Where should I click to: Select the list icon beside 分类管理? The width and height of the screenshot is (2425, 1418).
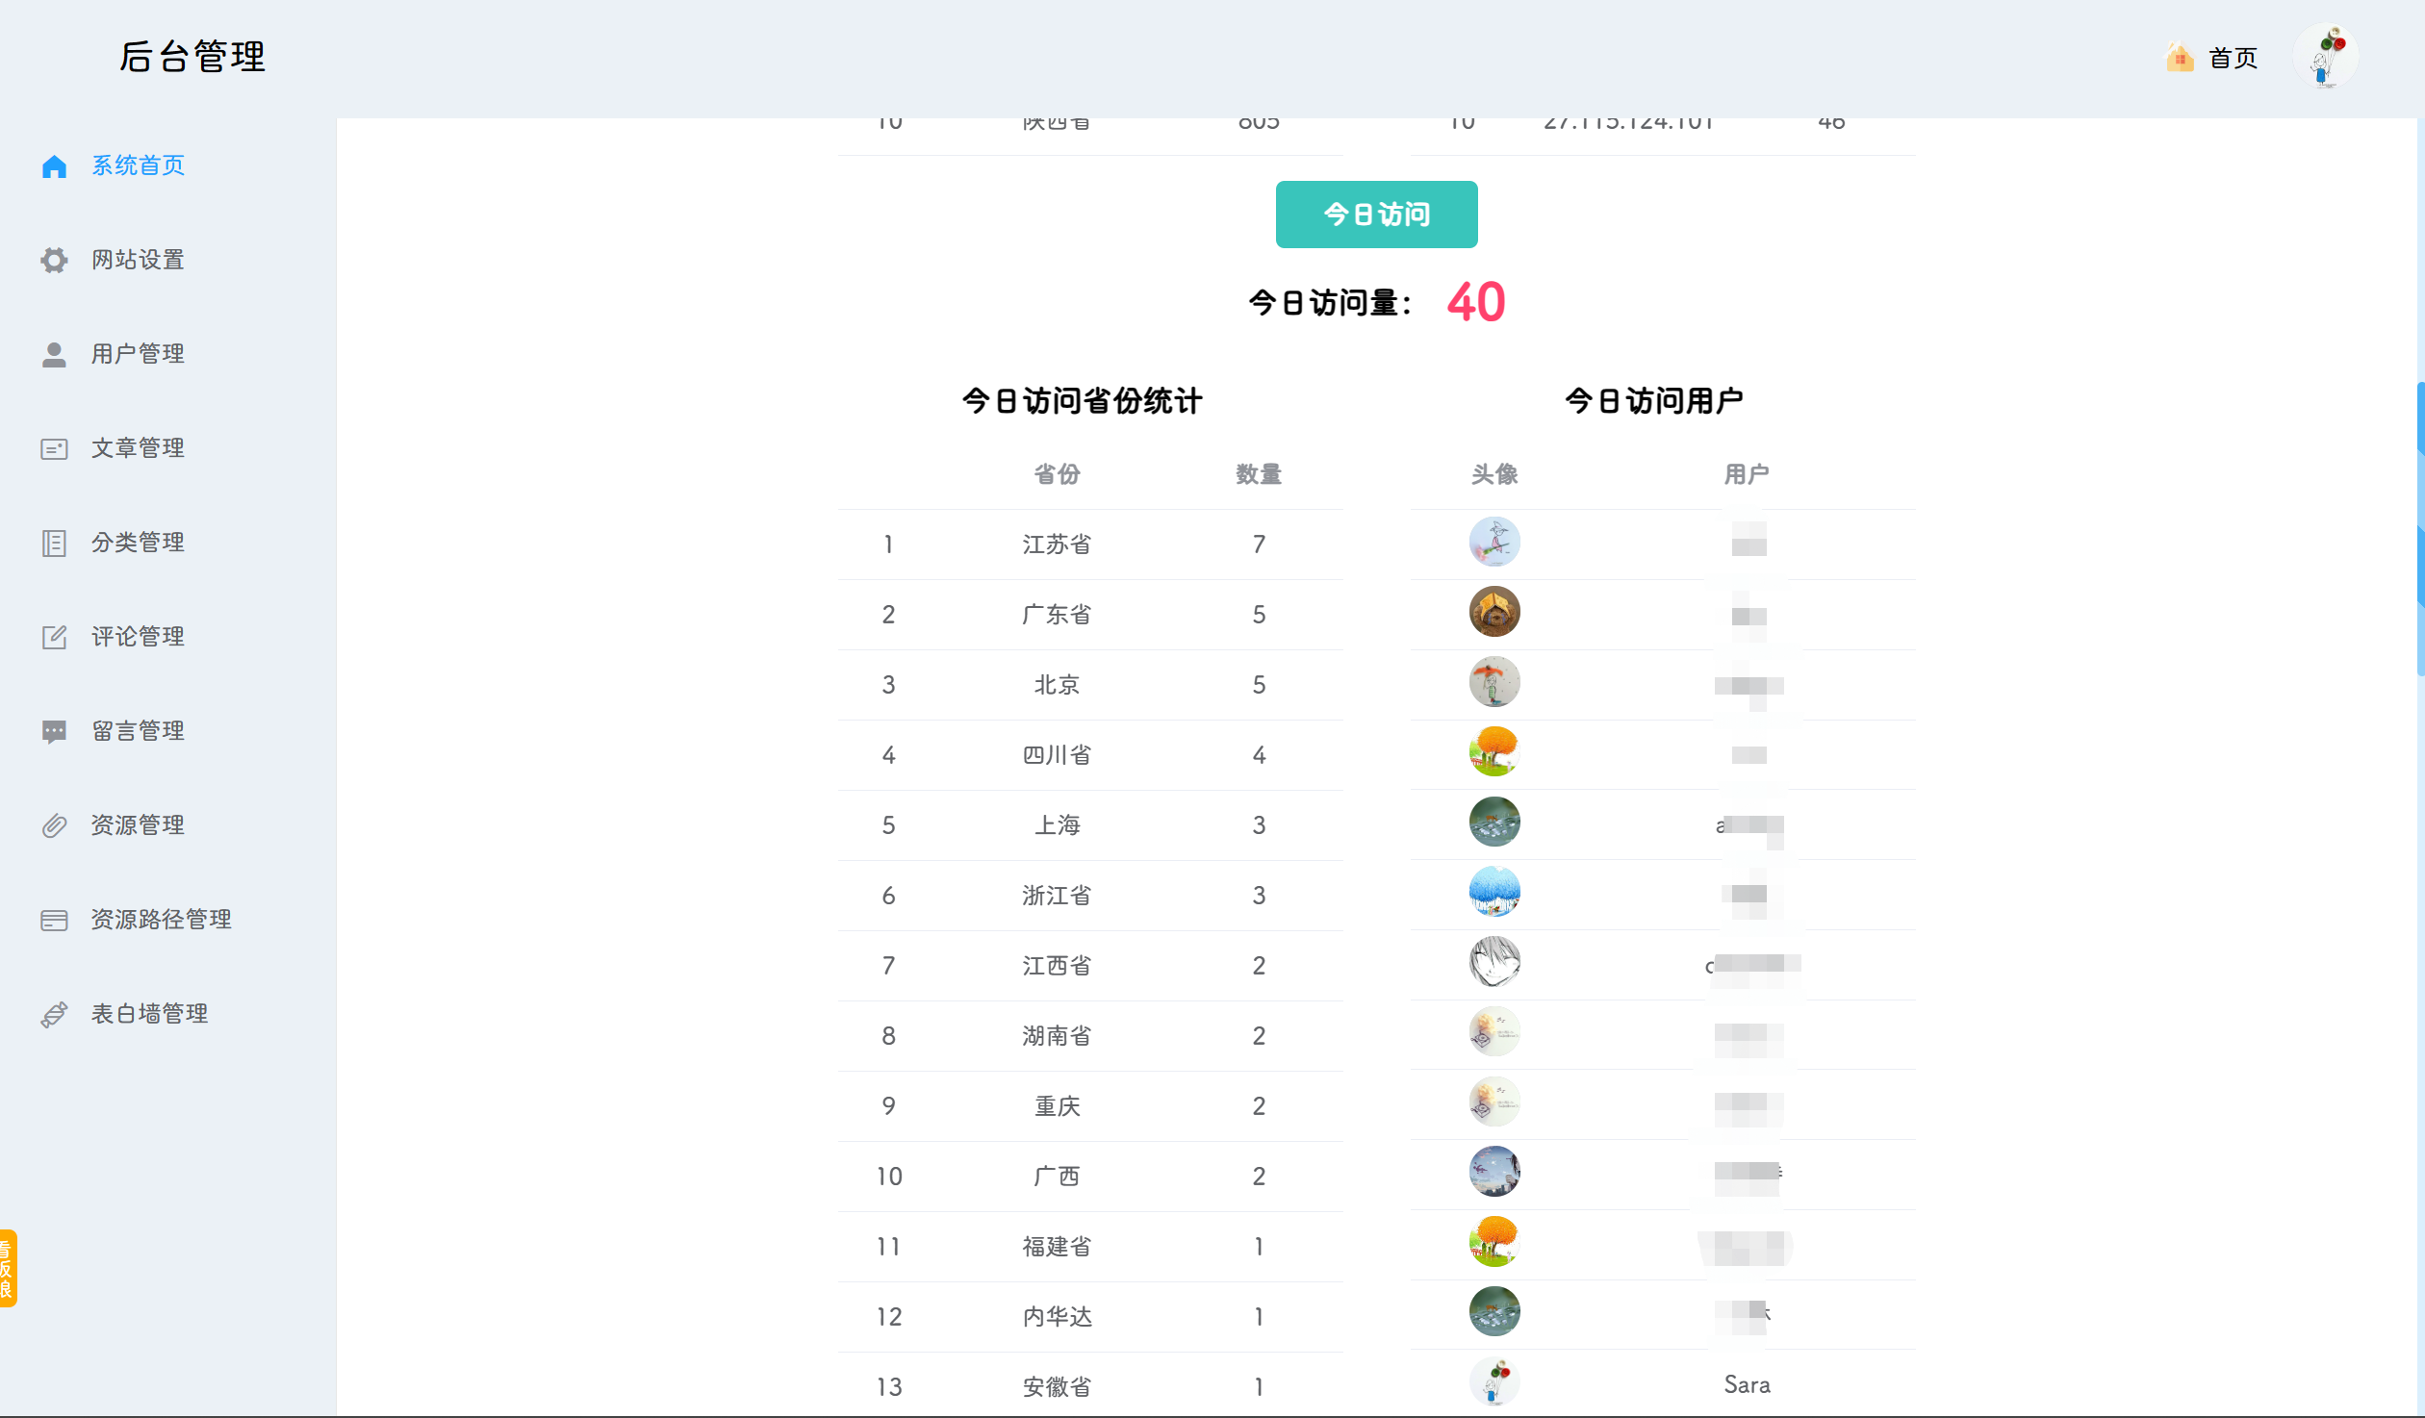(54, 542)
